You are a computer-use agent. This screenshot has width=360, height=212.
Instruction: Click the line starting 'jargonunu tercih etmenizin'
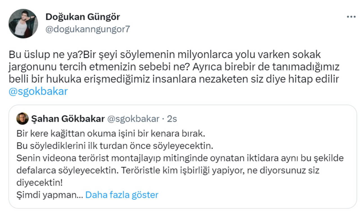click(x=174, y=67)
